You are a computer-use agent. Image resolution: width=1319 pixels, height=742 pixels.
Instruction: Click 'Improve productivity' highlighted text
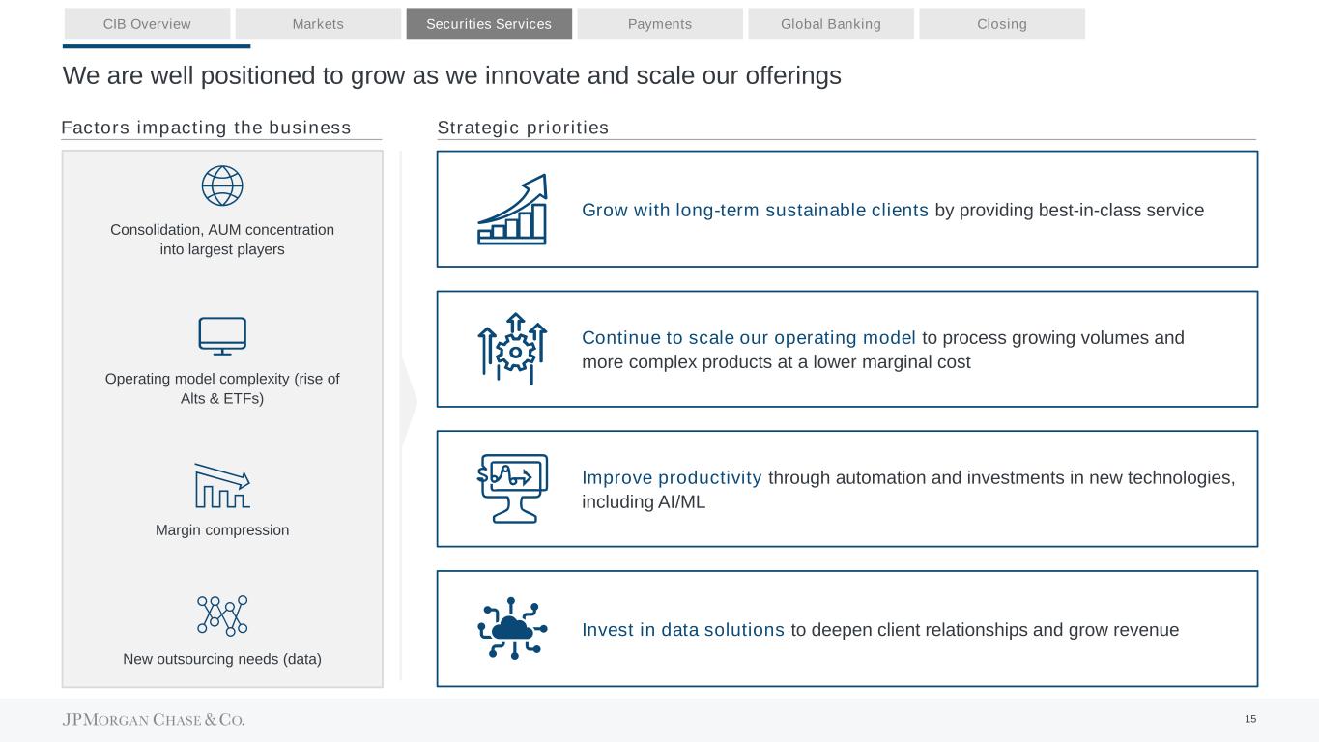[x=672, y=478]
